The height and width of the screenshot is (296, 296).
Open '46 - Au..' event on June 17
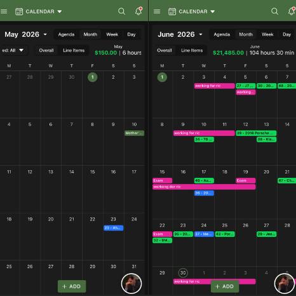tap(204, 180)
